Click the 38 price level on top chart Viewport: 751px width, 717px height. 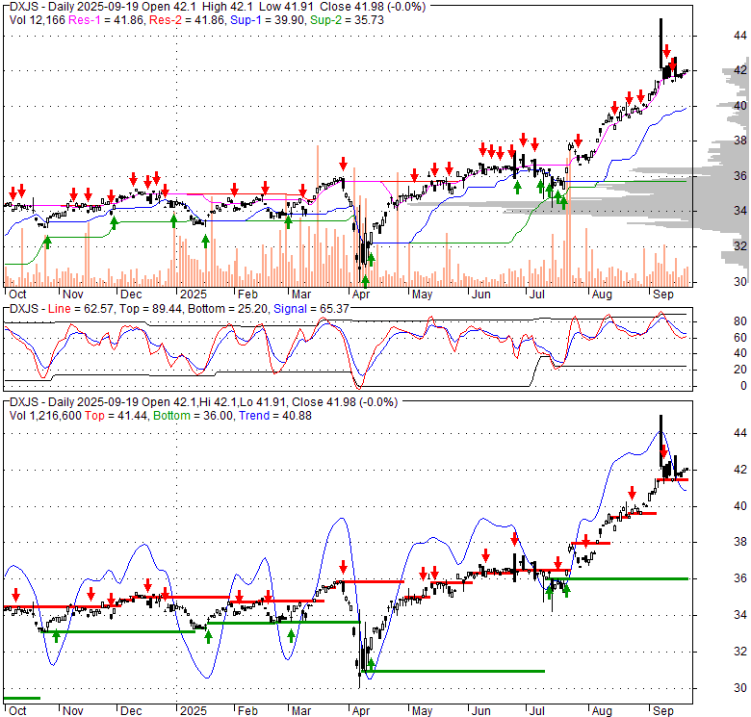[740, 141]
